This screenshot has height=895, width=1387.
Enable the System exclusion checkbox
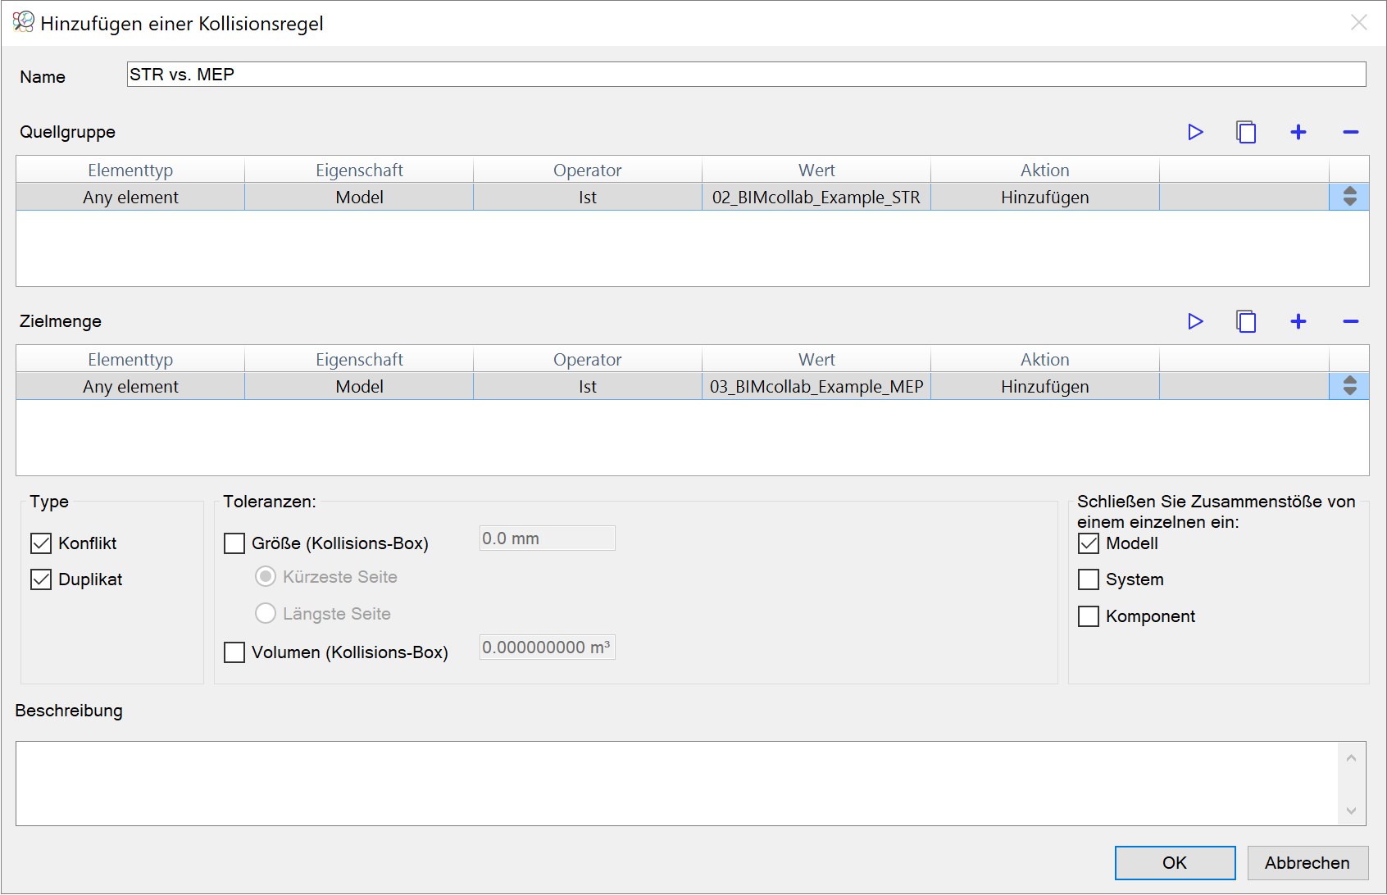[1089, 579]
